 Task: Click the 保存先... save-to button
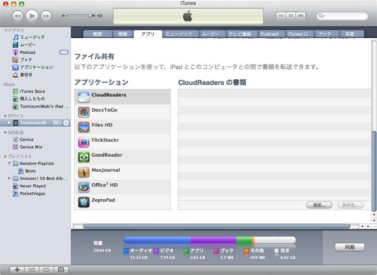(x=350, y=205)
